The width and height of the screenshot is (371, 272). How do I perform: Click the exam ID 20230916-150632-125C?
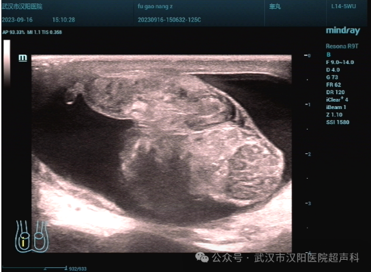coord(169,20)
